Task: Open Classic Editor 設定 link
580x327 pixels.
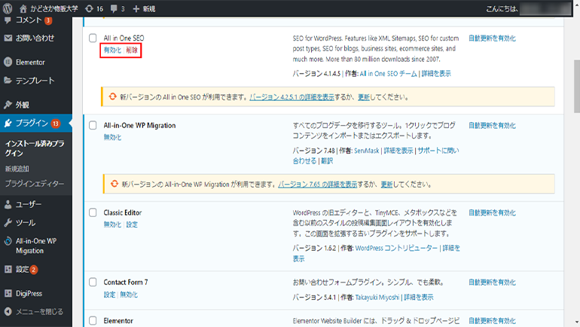Action: pos(132,225)
